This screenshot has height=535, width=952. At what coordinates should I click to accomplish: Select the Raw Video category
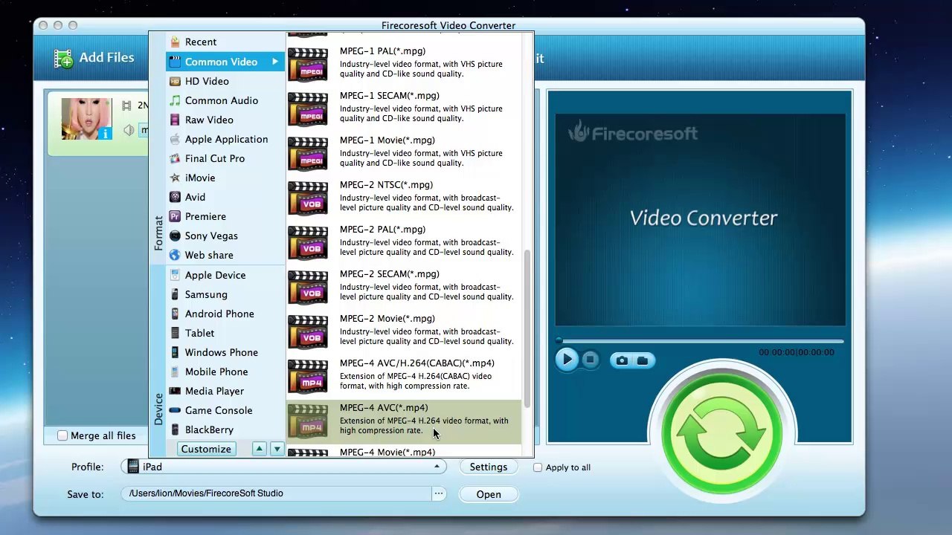click(225, 120)
